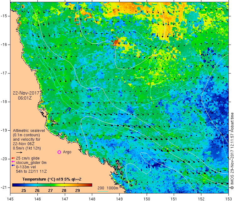Click the date text 22-Nov-2017
Viewport: 236px width, 201px height.
pyautogui.click(x=26, y=93)
